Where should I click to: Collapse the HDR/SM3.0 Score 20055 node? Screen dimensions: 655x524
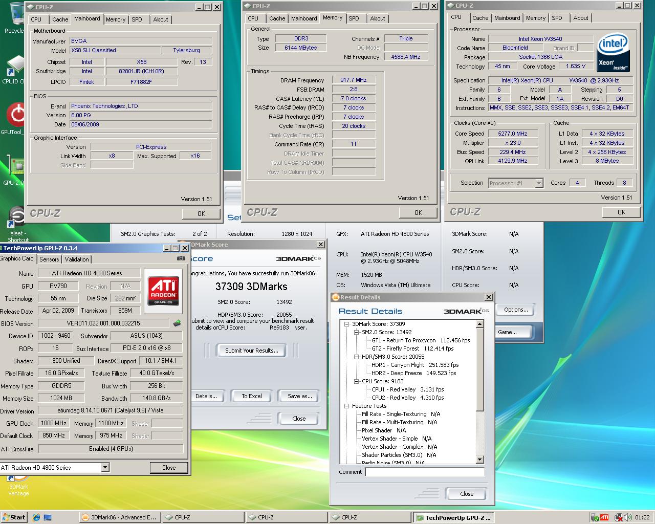coord(357,357)
